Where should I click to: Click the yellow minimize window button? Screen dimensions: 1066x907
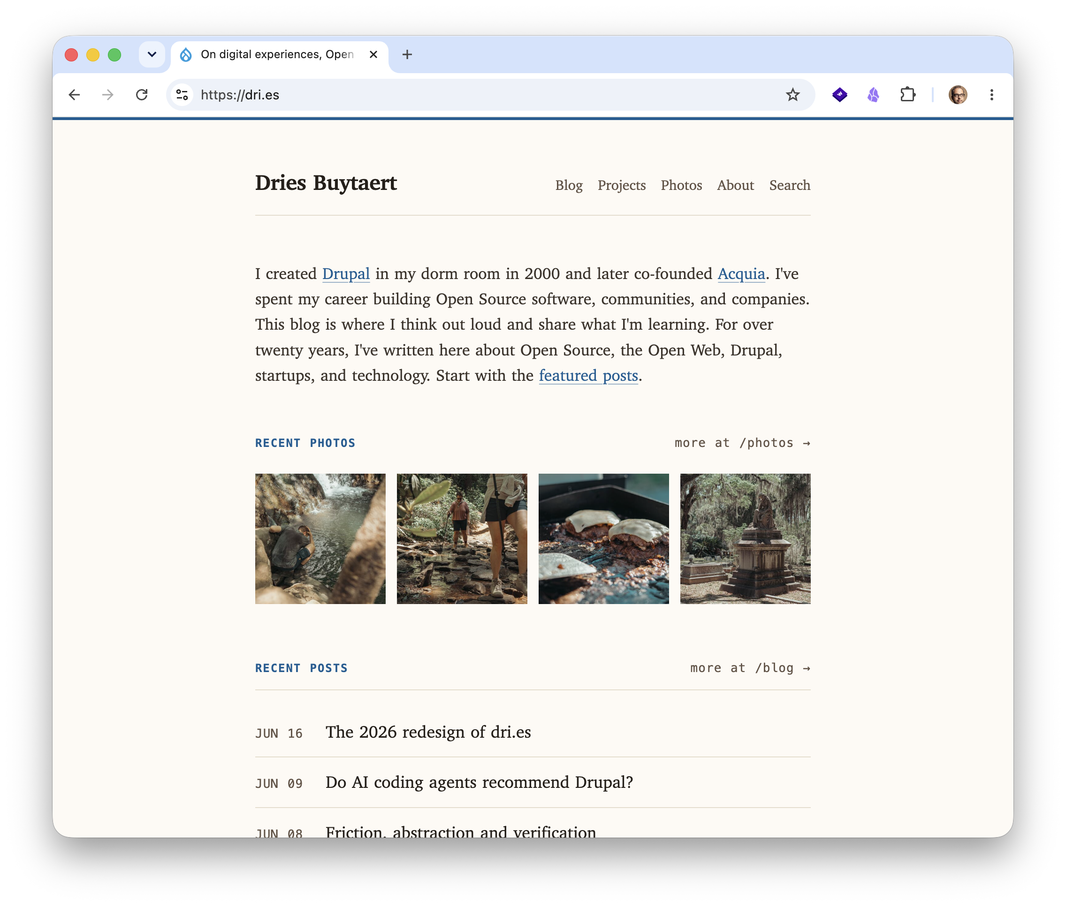[93, 54]
